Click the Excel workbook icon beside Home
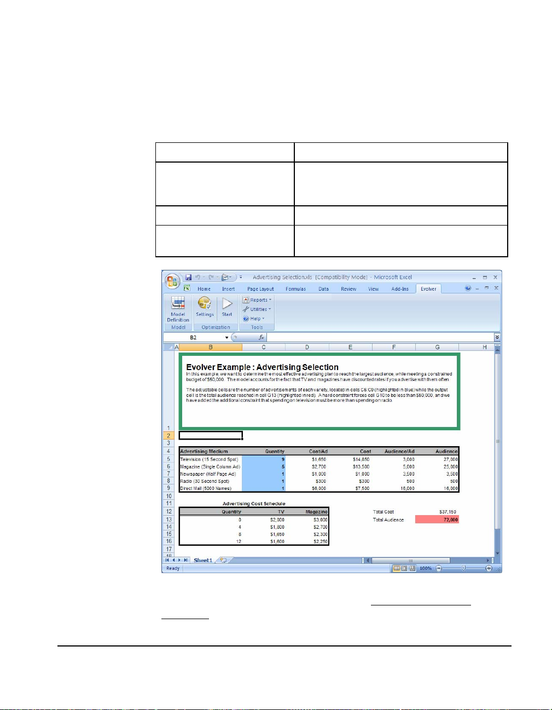The image size is (552, 710). pyautogui.click(x=187, y=288)
